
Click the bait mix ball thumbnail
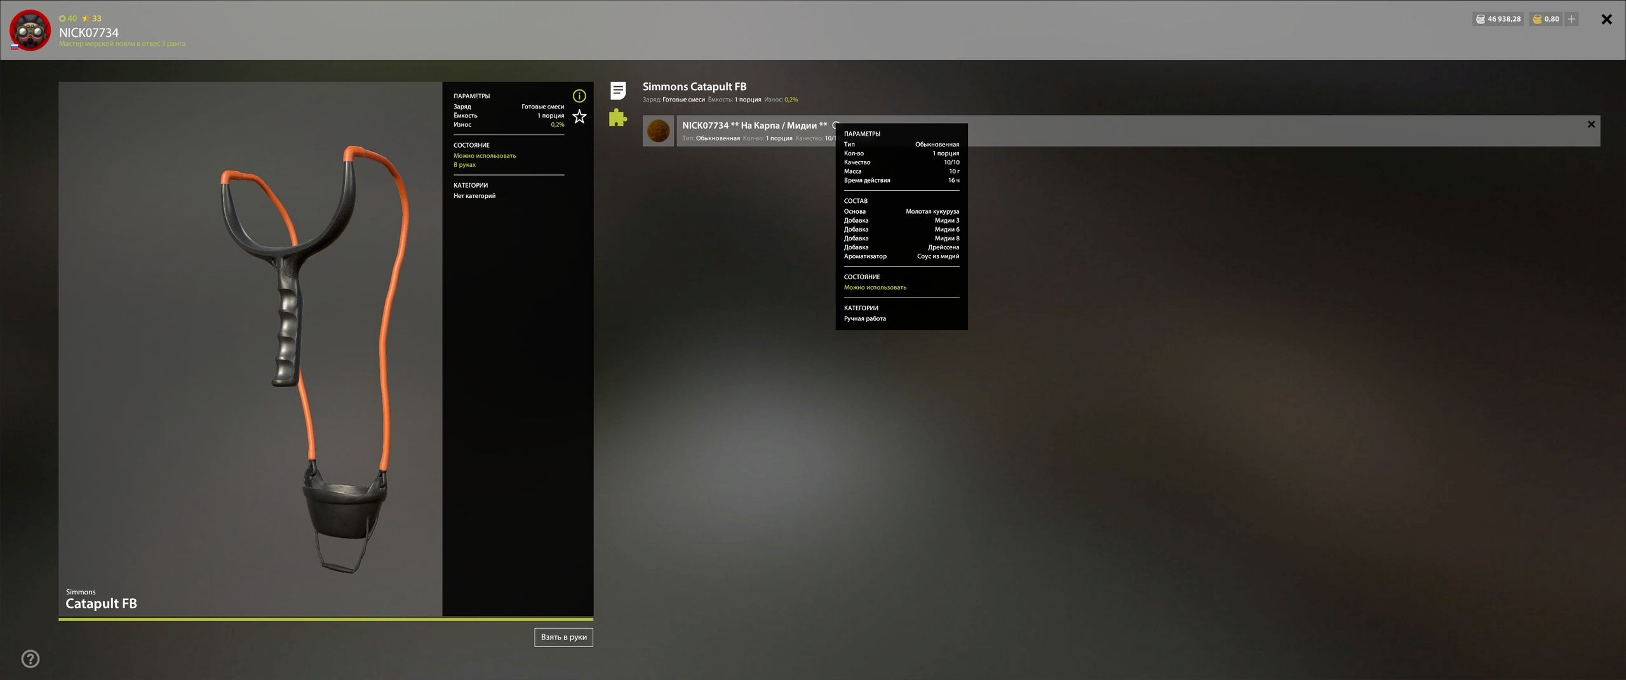[x=658, y=131]
